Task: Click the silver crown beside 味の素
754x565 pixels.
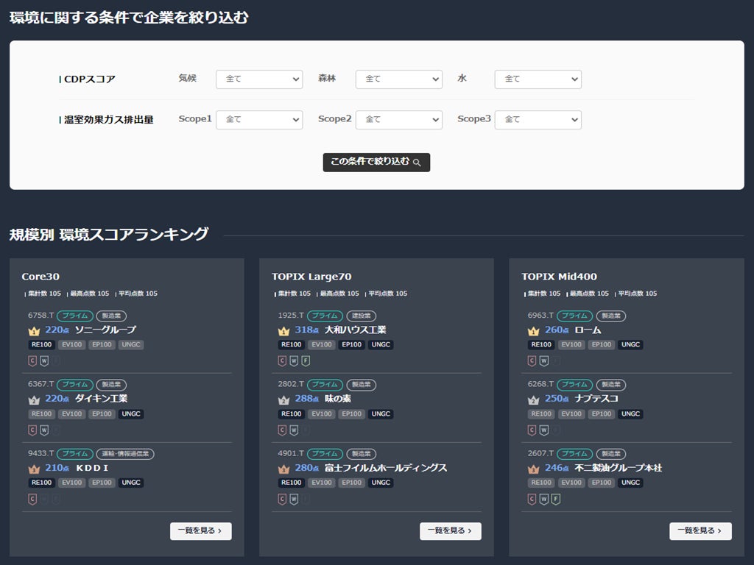Action: point(283,399)
